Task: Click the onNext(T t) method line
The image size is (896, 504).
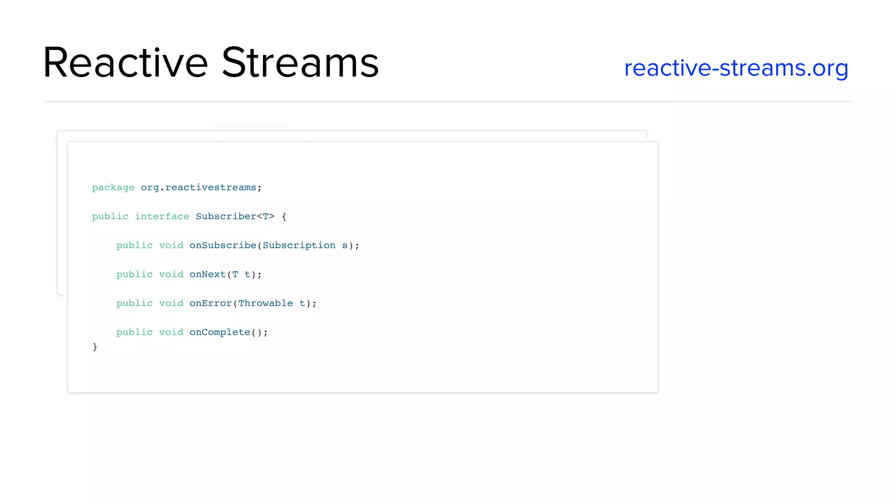Action: tap(189, 274)
